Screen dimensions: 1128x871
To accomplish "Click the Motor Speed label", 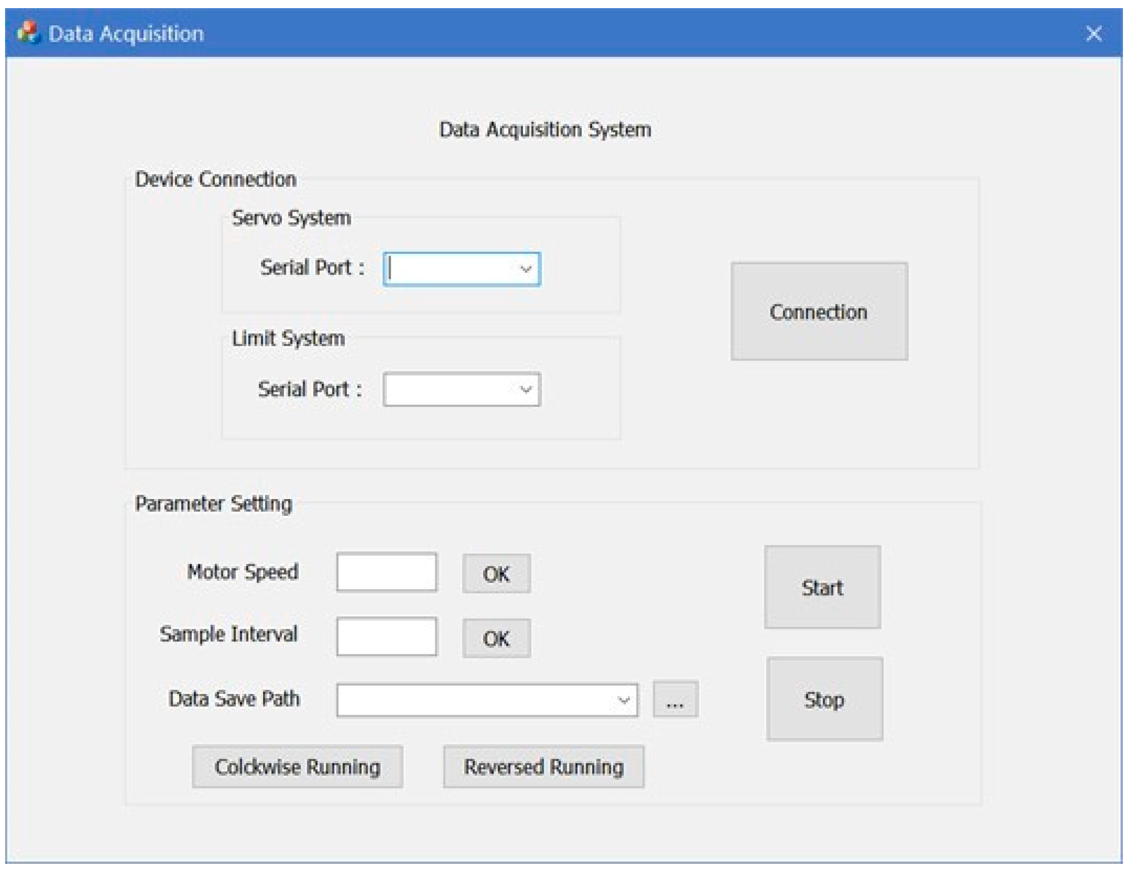I will [243, 572].
